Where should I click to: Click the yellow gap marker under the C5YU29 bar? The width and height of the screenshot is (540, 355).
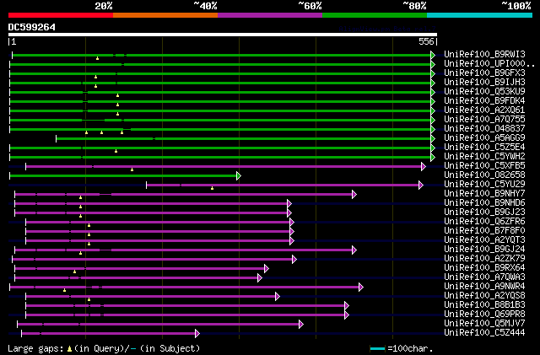212,188
